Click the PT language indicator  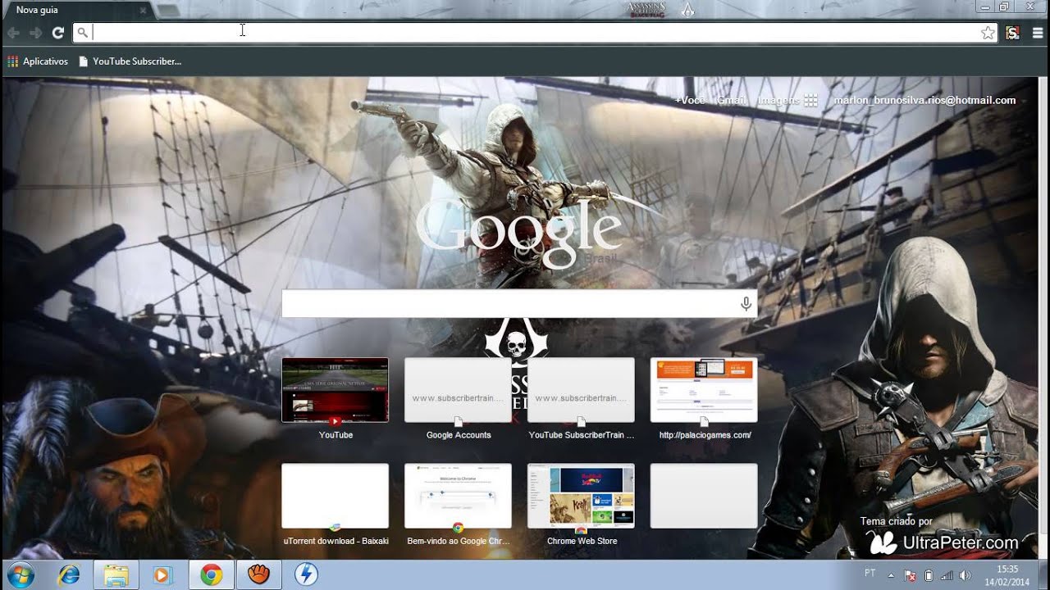870,573
